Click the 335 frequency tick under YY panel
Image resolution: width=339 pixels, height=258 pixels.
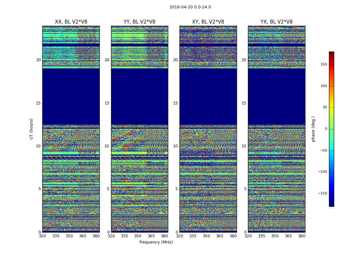point(124,236)
